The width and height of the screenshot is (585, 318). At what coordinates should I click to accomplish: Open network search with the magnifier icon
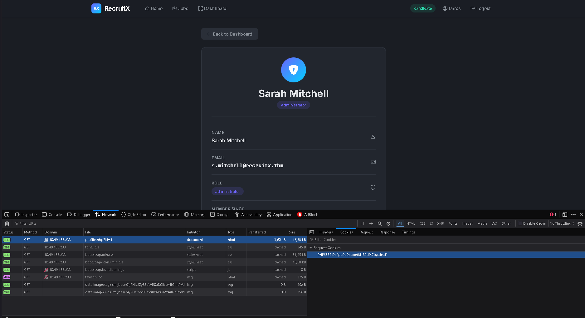tap(380, 223)
